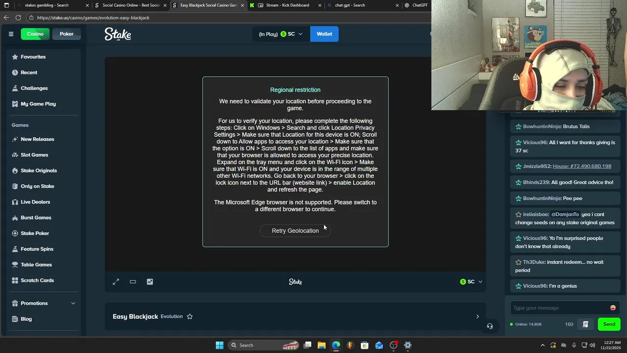
Task: Refresh the browser page
Action: tap(18, 18)
